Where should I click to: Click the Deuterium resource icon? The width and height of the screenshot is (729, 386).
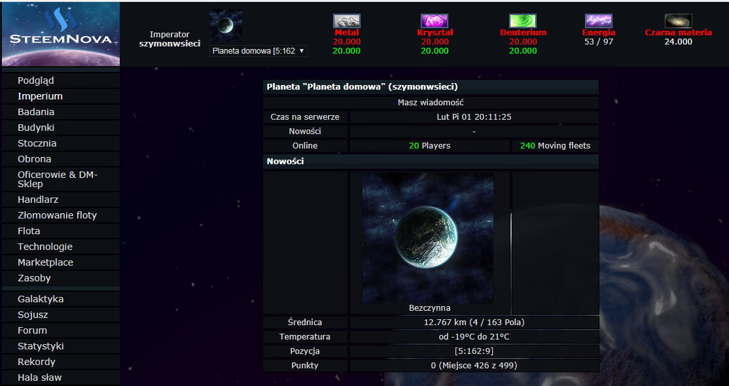coord(523,21)
